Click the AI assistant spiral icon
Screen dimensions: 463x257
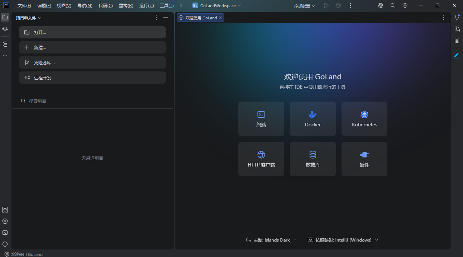click(x=381, y=6)
